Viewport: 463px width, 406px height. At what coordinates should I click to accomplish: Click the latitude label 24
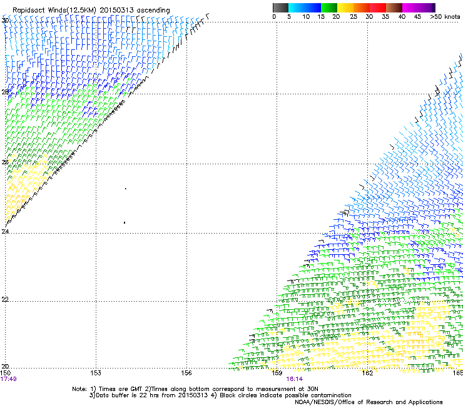pyautogui.click(x=5, y=232)
